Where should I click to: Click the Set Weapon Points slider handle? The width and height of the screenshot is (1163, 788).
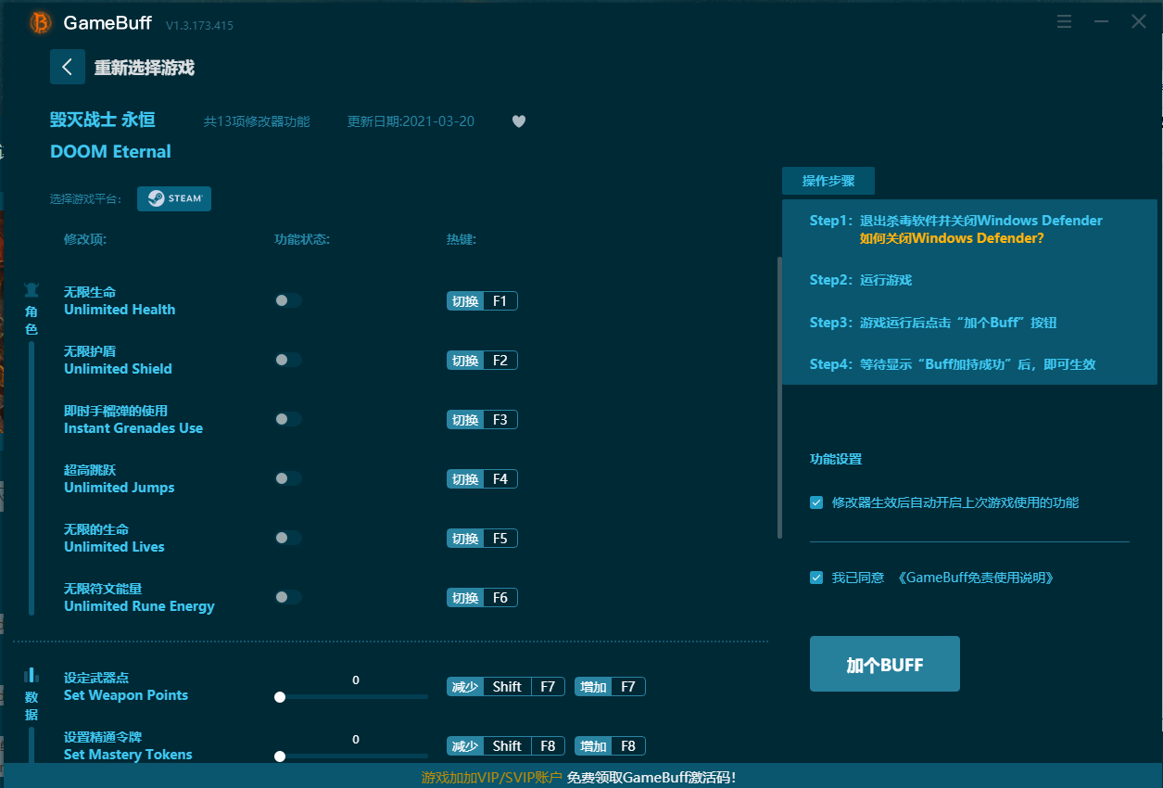(x=280, y=697)
